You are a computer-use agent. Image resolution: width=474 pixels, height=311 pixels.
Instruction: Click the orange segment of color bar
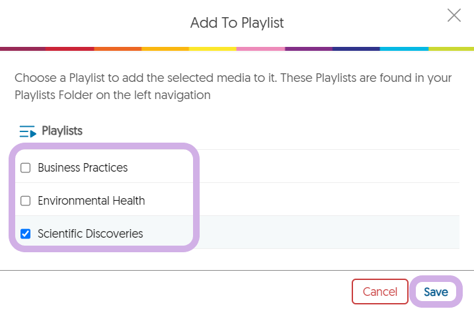[118, 49]
